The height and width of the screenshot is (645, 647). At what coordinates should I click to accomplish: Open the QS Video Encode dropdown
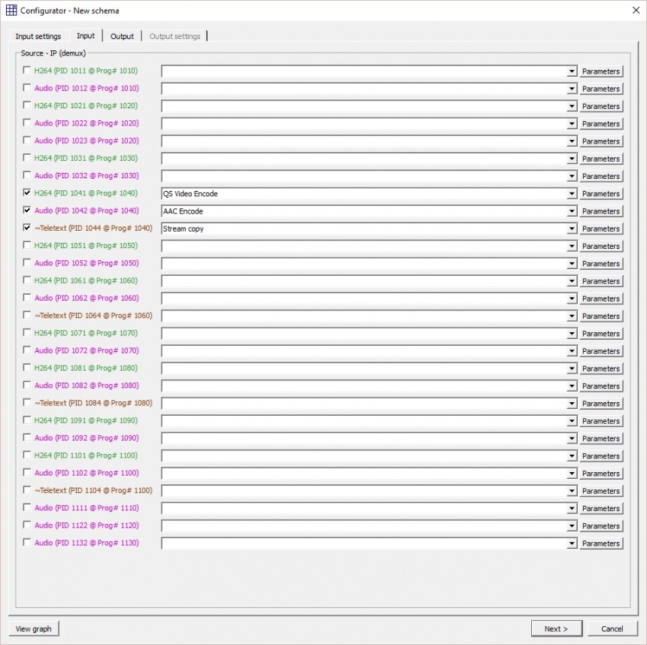point(571,193)
